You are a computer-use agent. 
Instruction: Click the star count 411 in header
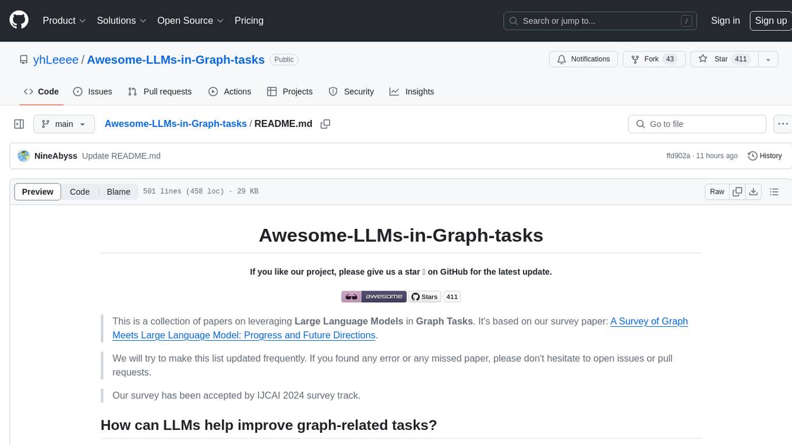pyautogui.click(x=741, y=59)
